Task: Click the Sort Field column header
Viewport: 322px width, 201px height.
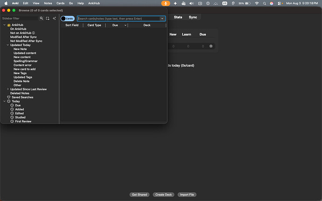Action: pyautogui.click(x=72, y=25)
